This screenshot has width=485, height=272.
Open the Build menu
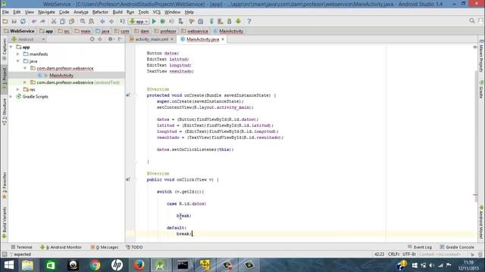tap(117, 12)
